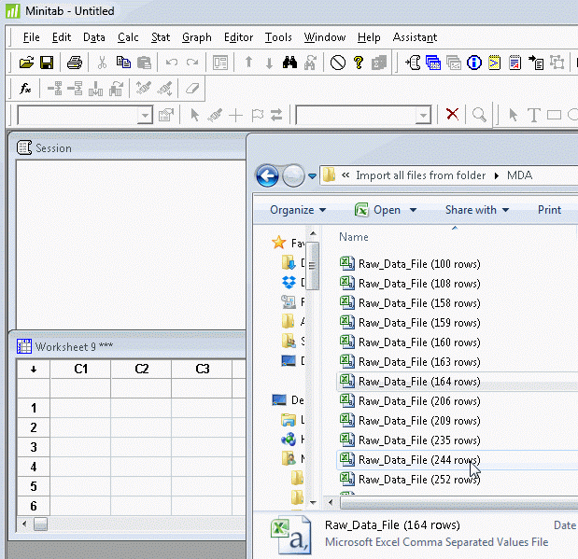Click the Print button in file dialog
578x559 pixels.
549,210
